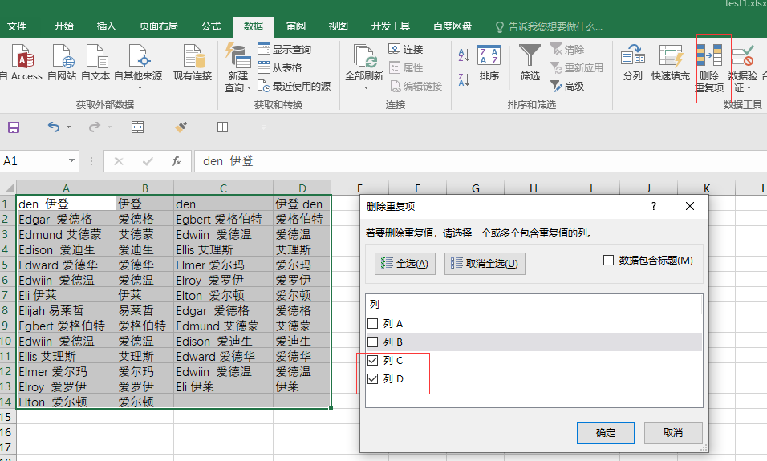
Task: Switch to the 插入 tab
Action: (106, 26)
